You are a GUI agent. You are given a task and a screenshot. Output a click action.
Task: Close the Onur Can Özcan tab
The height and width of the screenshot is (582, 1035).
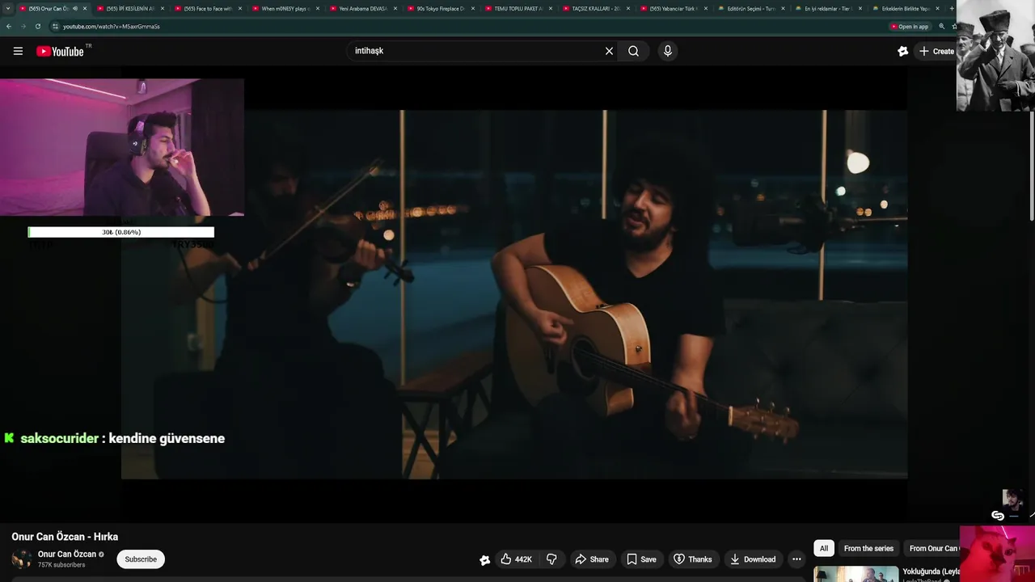[85, 8]
